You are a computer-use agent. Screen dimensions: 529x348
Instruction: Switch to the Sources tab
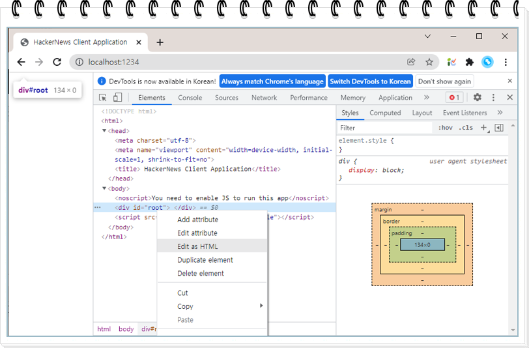[x=226, y=98]
